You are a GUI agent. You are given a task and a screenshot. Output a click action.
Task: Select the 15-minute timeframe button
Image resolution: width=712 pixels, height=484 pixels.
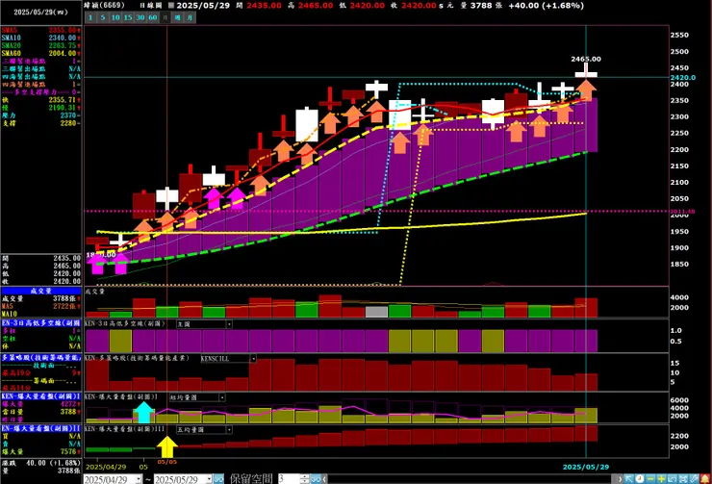[128, 17]
